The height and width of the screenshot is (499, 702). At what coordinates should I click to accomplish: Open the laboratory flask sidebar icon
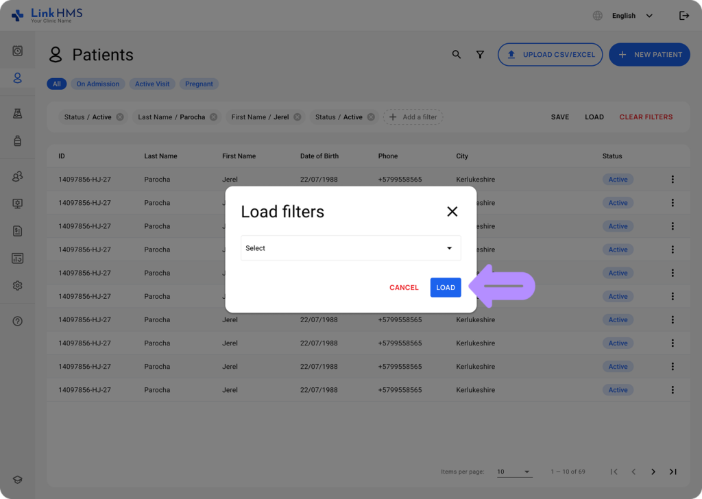point(18,114)
